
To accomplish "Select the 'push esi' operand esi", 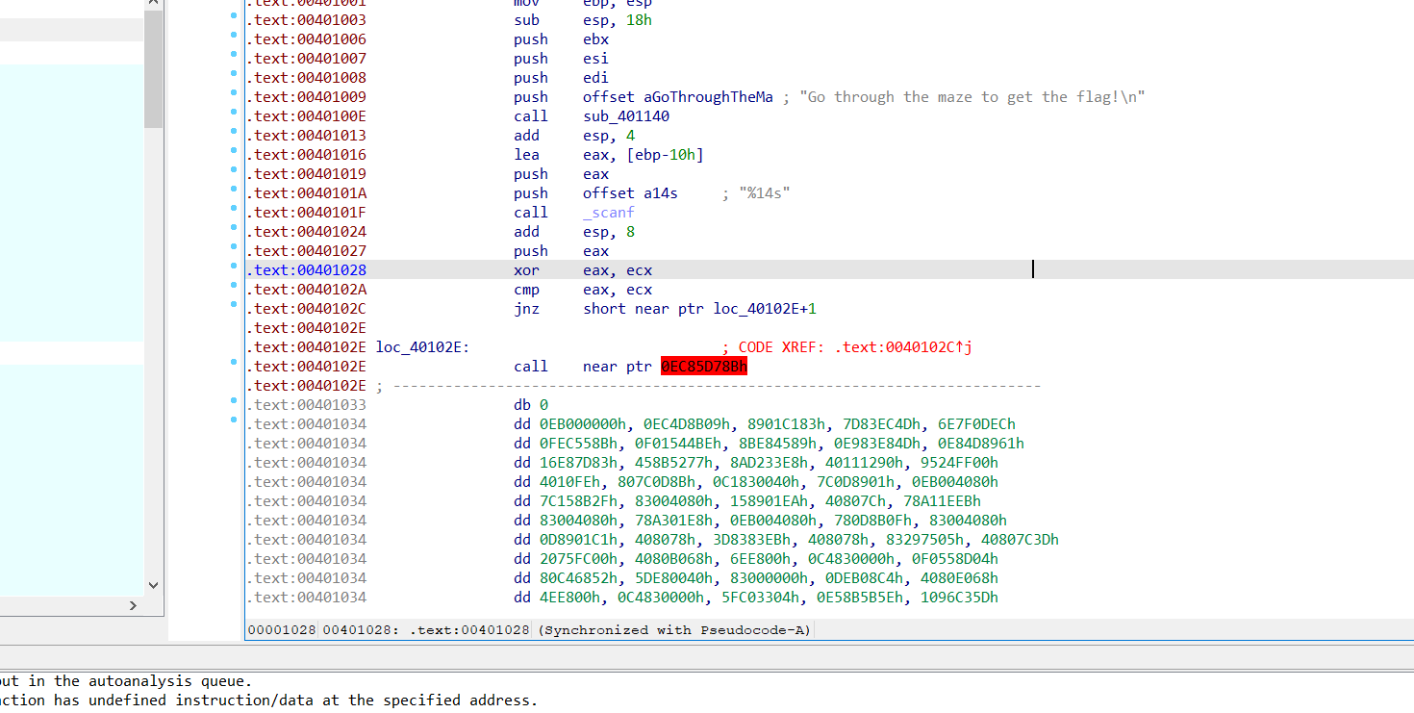I will click(595, 59).
